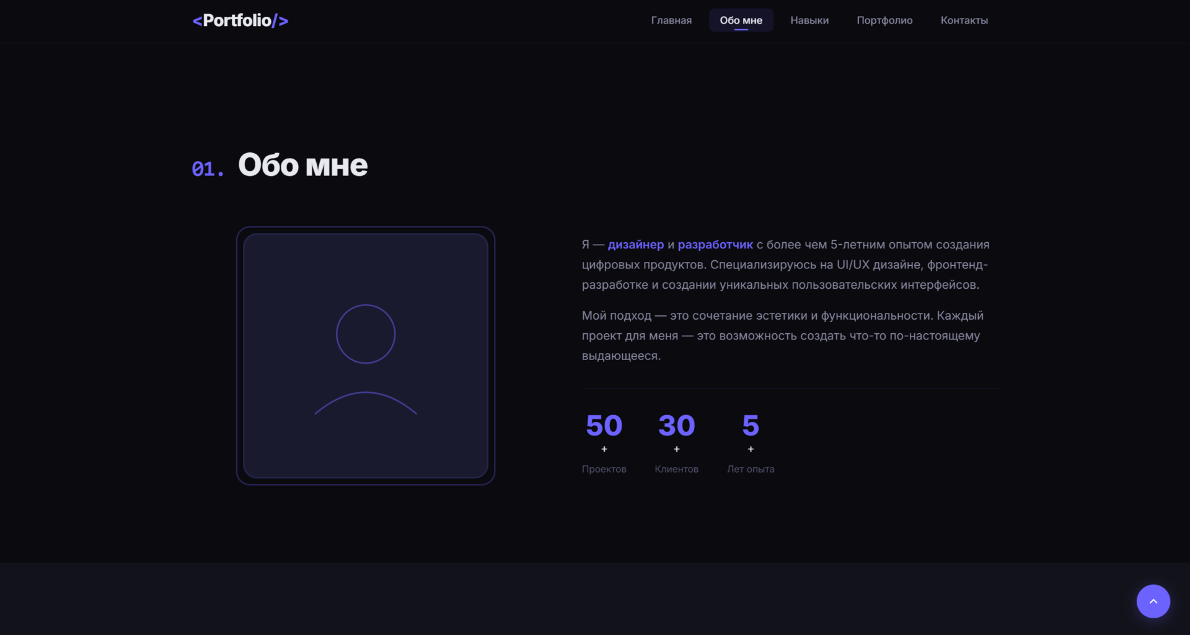Click the highlighted word разработчик
1190x635 pixels.
click(715, 245)
